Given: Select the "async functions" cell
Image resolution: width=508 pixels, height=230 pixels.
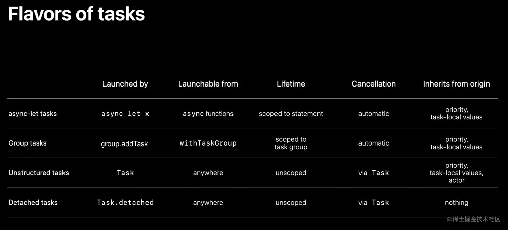Looking at the screenshot, I should click(x=208, y=114).
